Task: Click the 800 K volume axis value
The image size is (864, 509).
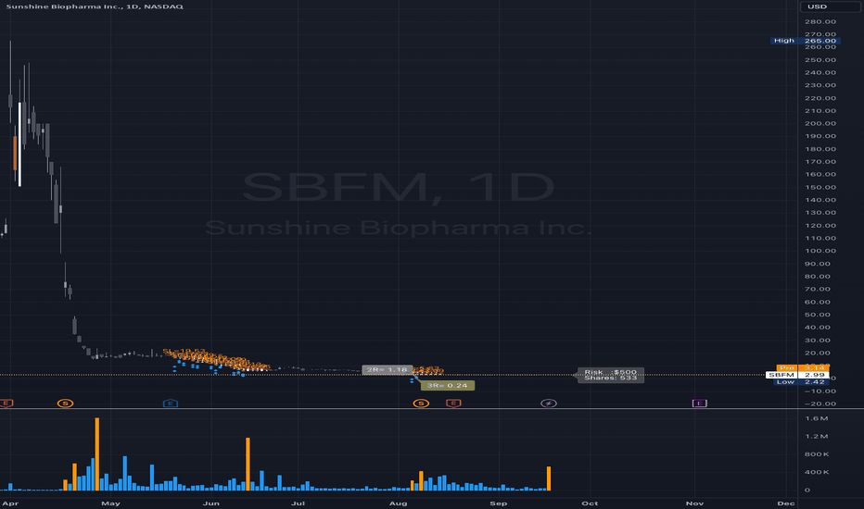Action: [818, 454]
